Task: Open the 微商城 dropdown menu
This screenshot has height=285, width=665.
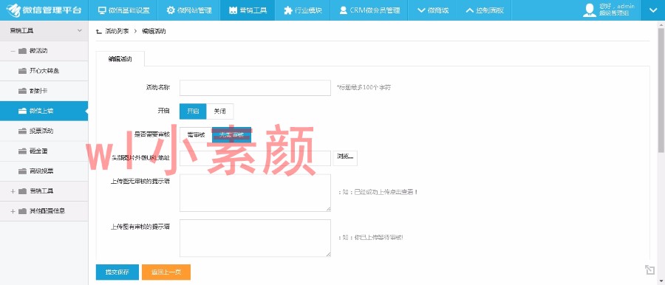Action: [x=434, y=10]
